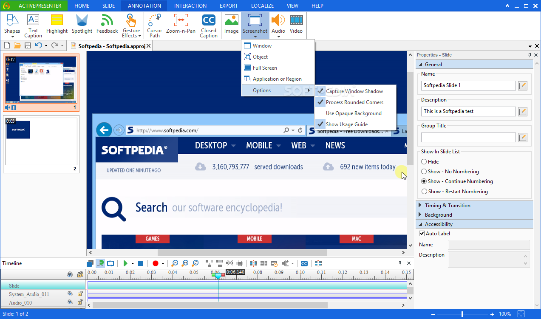Viewport: 541px width, 319px height.
Task: Edit Group Title with pencil button
Action: [x=523, y=137]
